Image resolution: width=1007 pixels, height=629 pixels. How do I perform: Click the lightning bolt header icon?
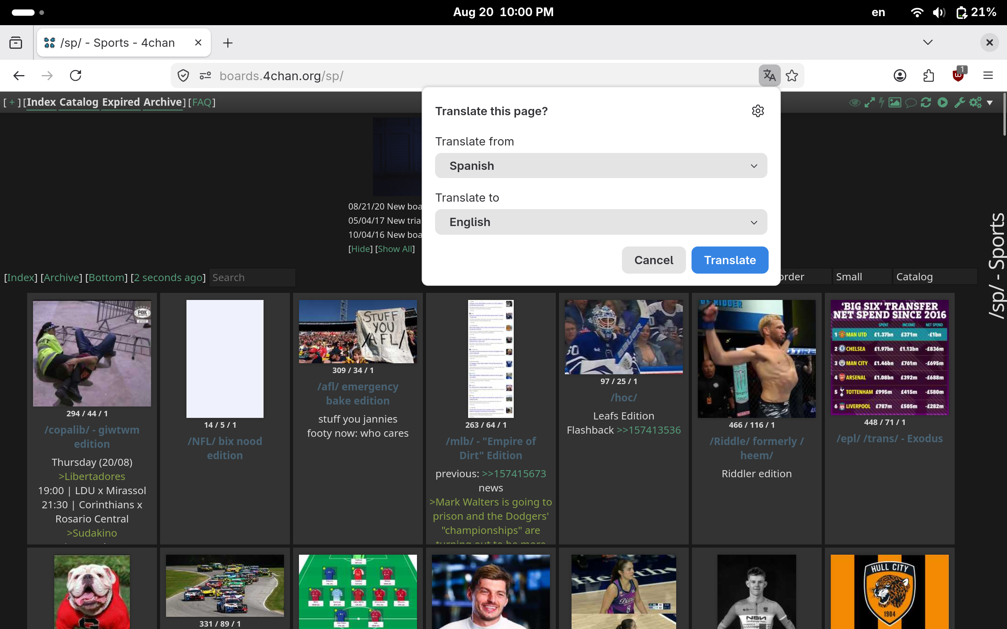coord(882,102)
